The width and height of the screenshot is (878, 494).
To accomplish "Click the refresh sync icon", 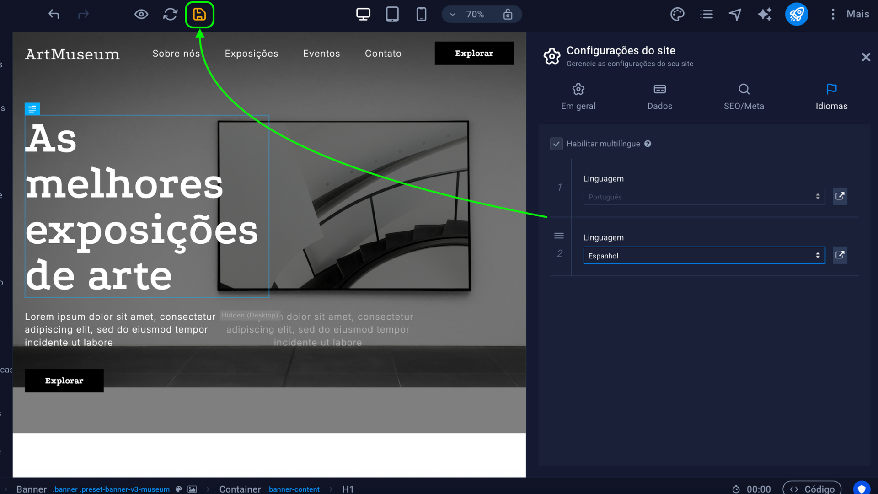I will click(x=170, y=14).
